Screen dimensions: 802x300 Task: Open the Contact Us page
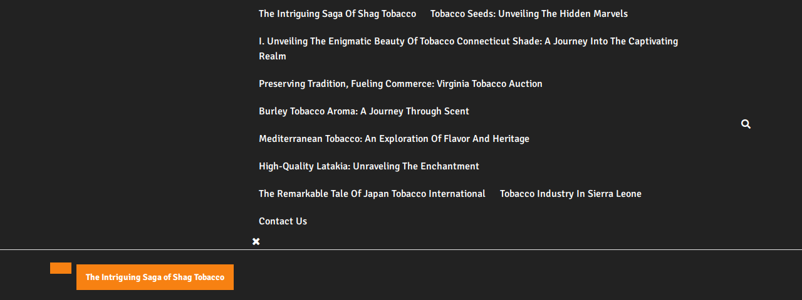[x=283, y=221]
